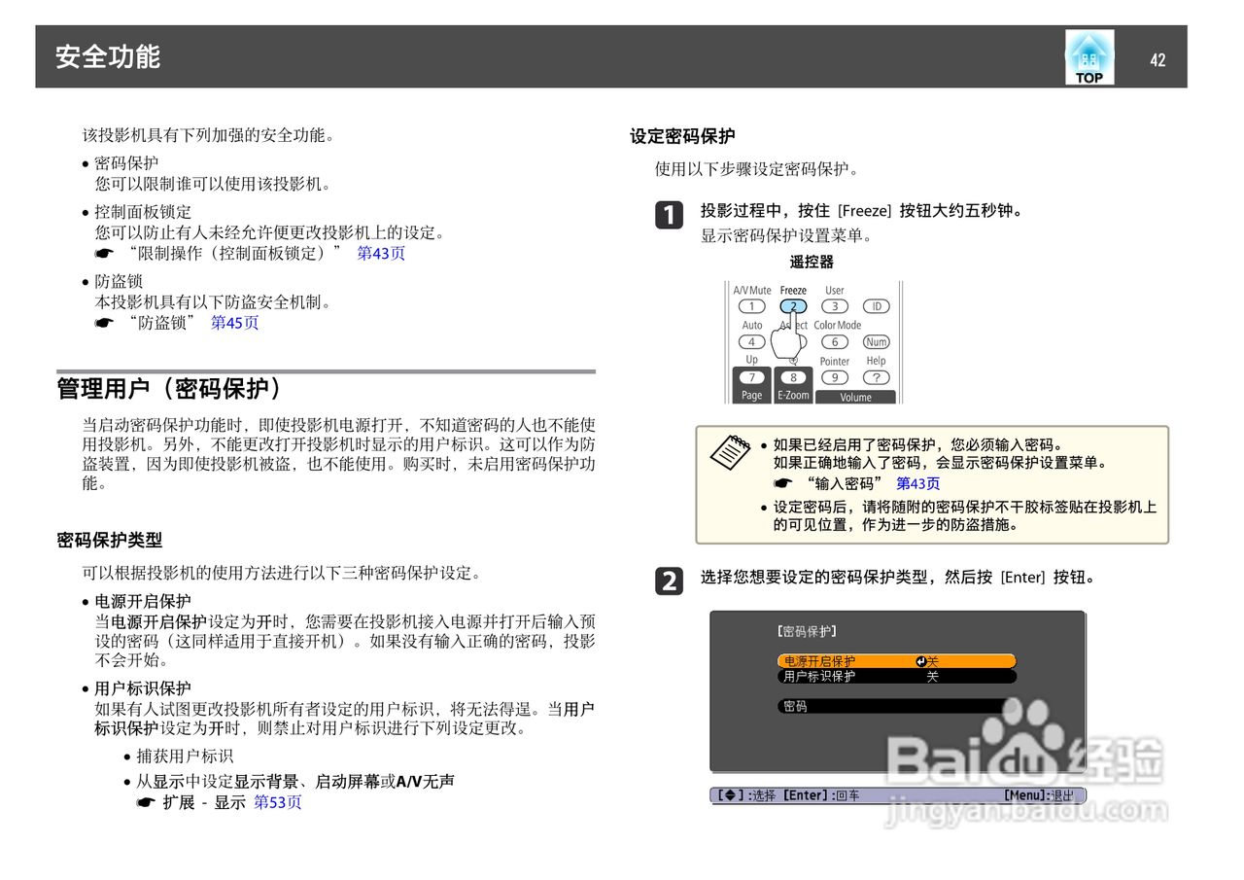Click the intro line 该投影机具有下列加强的安全功能
Viewport: 1244px width, 880px height.
pyautogui.click(x=209, y=135)
